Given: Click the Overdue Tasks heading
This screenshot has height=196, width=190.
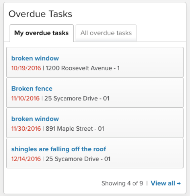Looking at the screenshot, I should [x=40, y=14].
